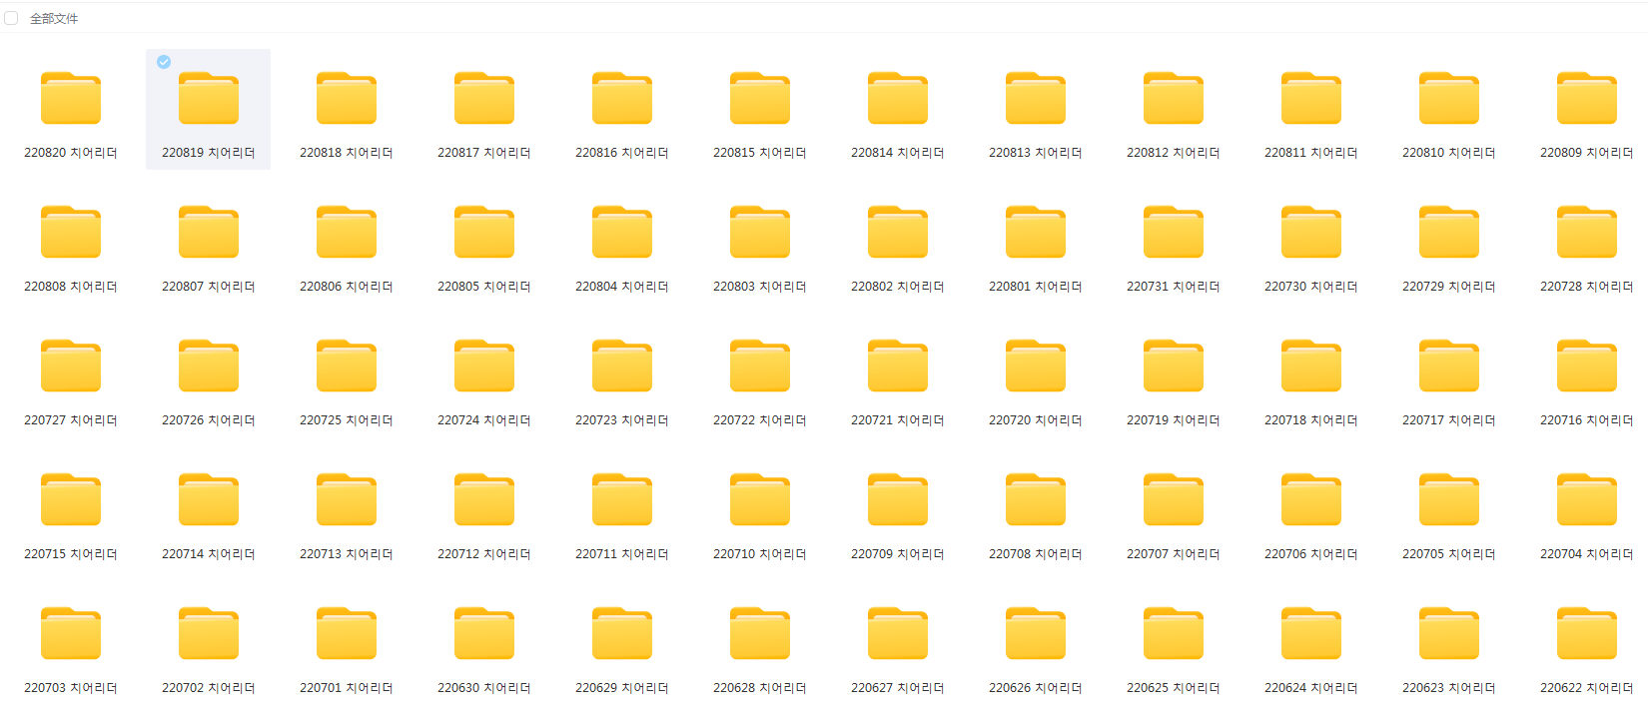Click the 全部文件 breadcrumb label

tap(54, 19)
